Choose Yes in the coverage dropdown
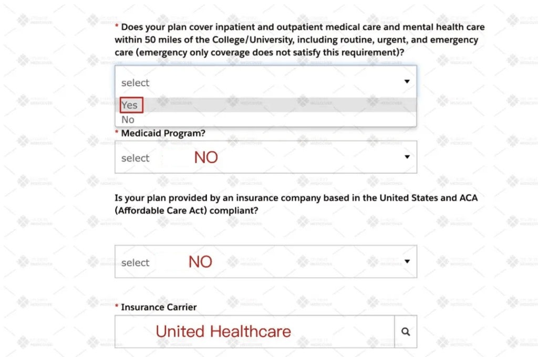 (x=266, y=105)
